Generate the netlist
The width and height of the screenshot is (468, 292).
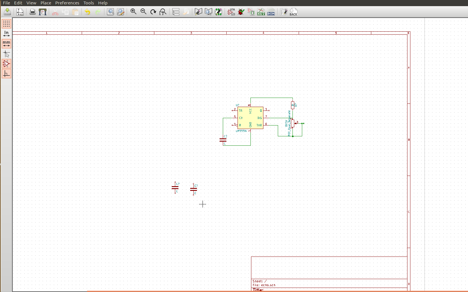click(x=261, y=12)
